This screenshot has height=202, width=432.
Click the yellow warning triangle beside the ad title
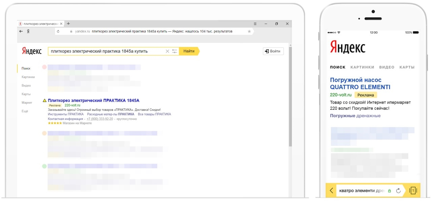45,100
